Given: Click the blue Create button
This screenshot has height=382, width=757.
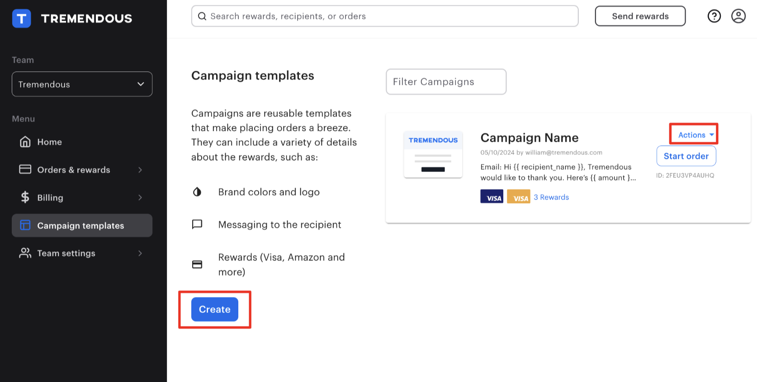Looking at the screenshot, I should click(x=215, y=309).
